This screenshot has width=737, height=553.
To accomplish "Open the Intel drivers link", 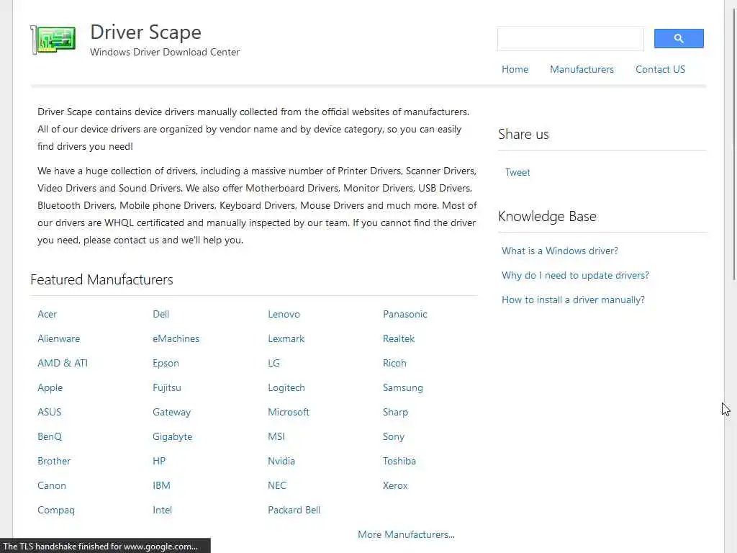I will click(162, 510).
